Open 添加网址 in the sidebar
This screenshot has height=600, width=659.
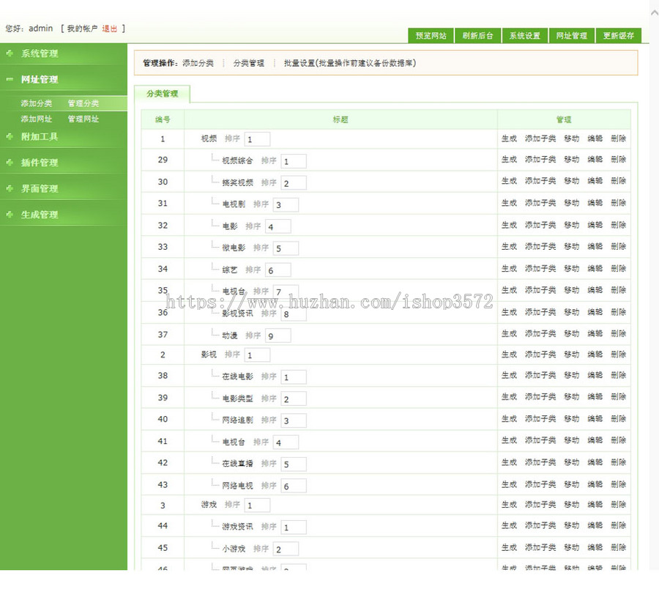(x=37, y=119)
